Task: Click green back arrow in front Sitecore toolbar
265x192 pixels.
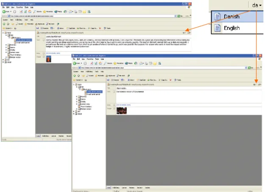Action: pyautogui.click(x=75, y=76)
